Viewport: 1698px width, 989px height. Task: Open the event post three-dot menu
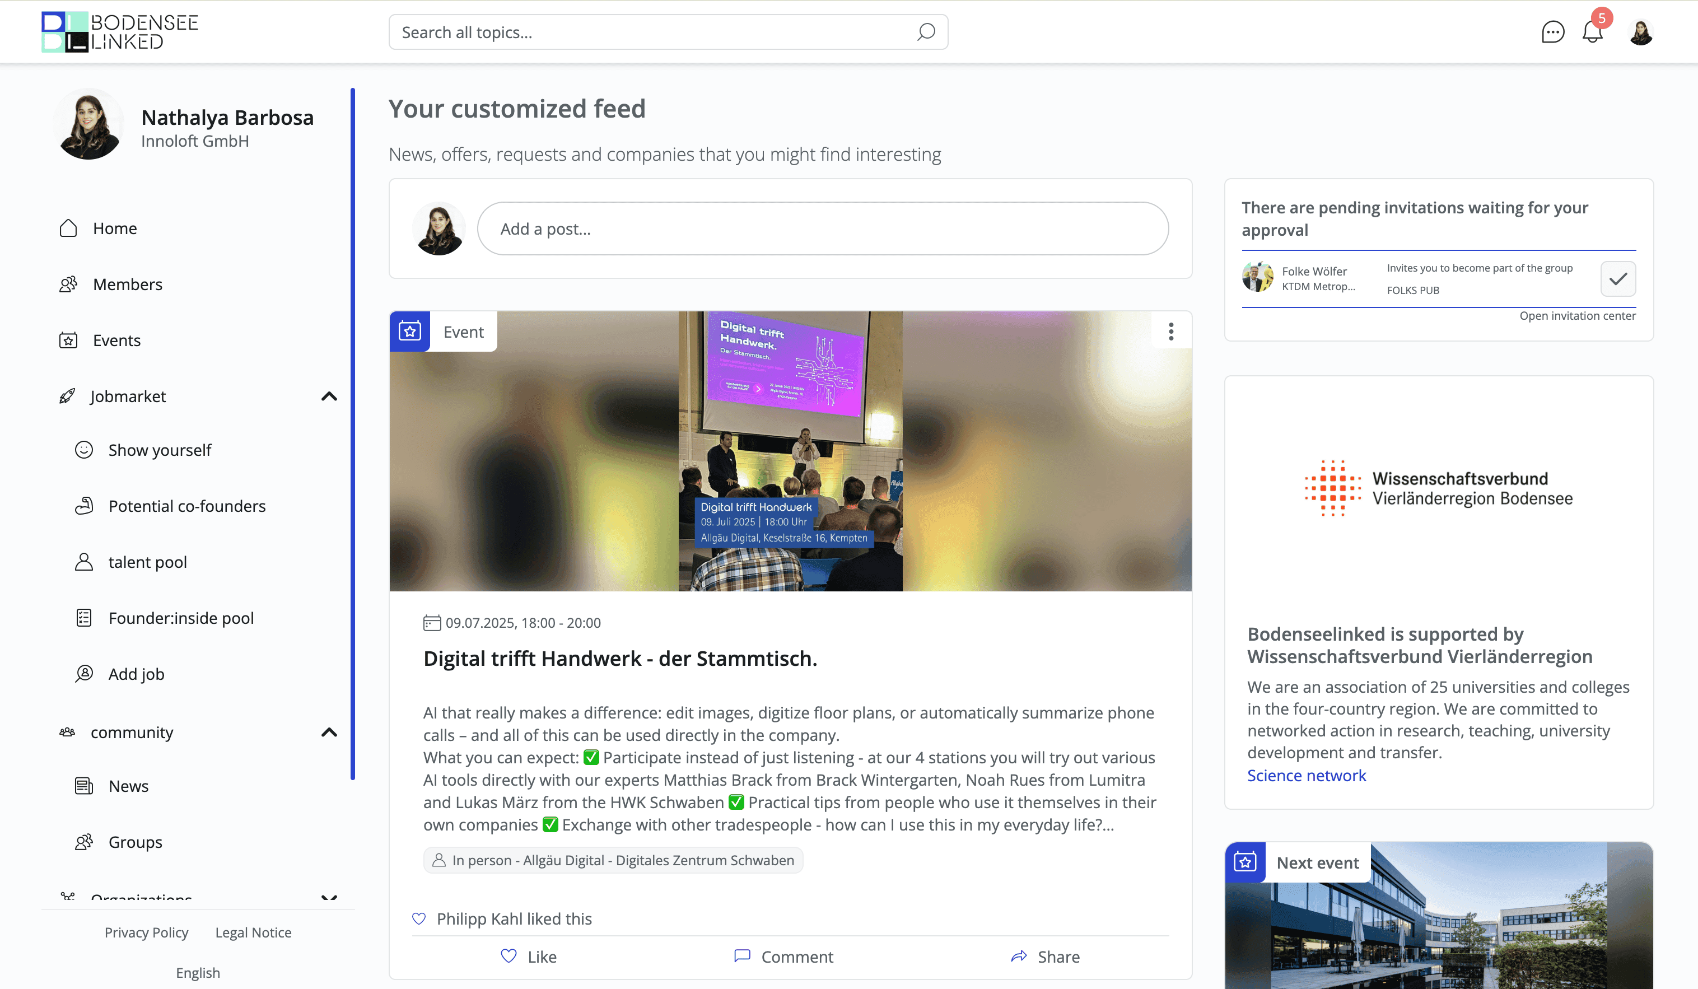coord(1171,332)
